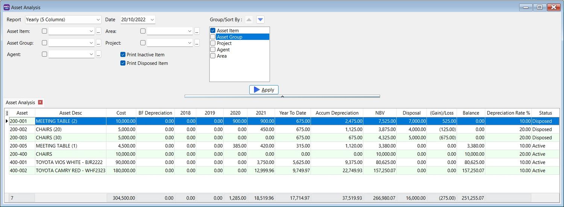The image size is (564, 207).
Task: Expand the Project combo box
Action: tap(190, 43)
